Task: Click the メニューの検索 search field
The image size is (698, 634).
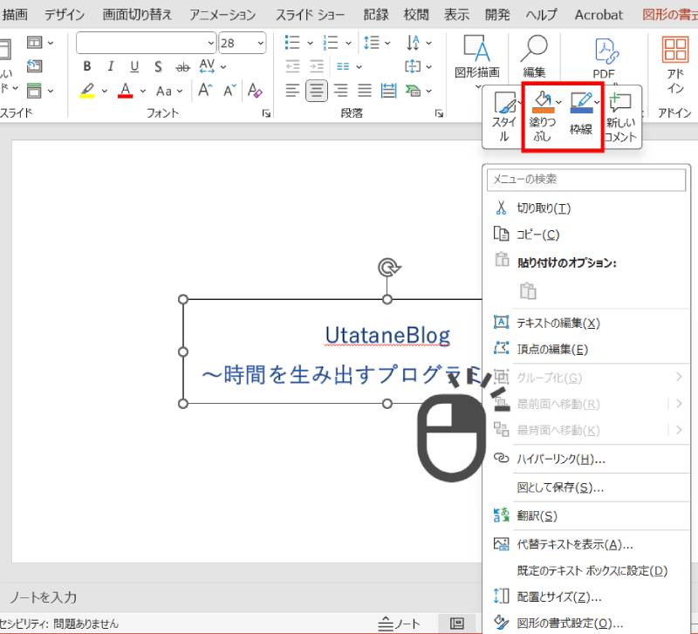Action: coord(586,179)
